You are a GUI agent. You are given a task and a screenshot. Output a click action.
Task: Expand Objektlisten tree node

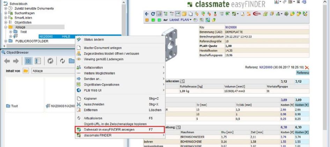[x=6, y=22]
